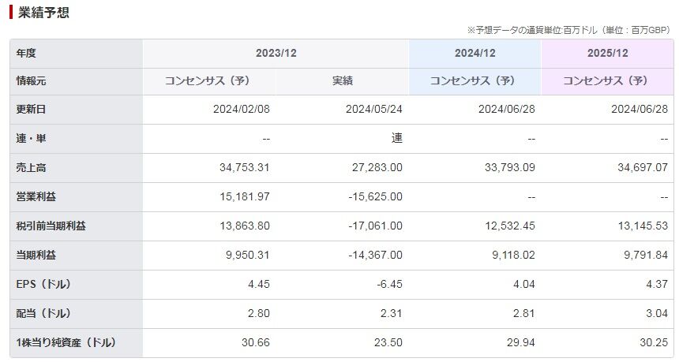Viewport: 679px width, 362px height.
Task: Click the 1株当り純資産（ドル） row label
Action: [66, 343]
